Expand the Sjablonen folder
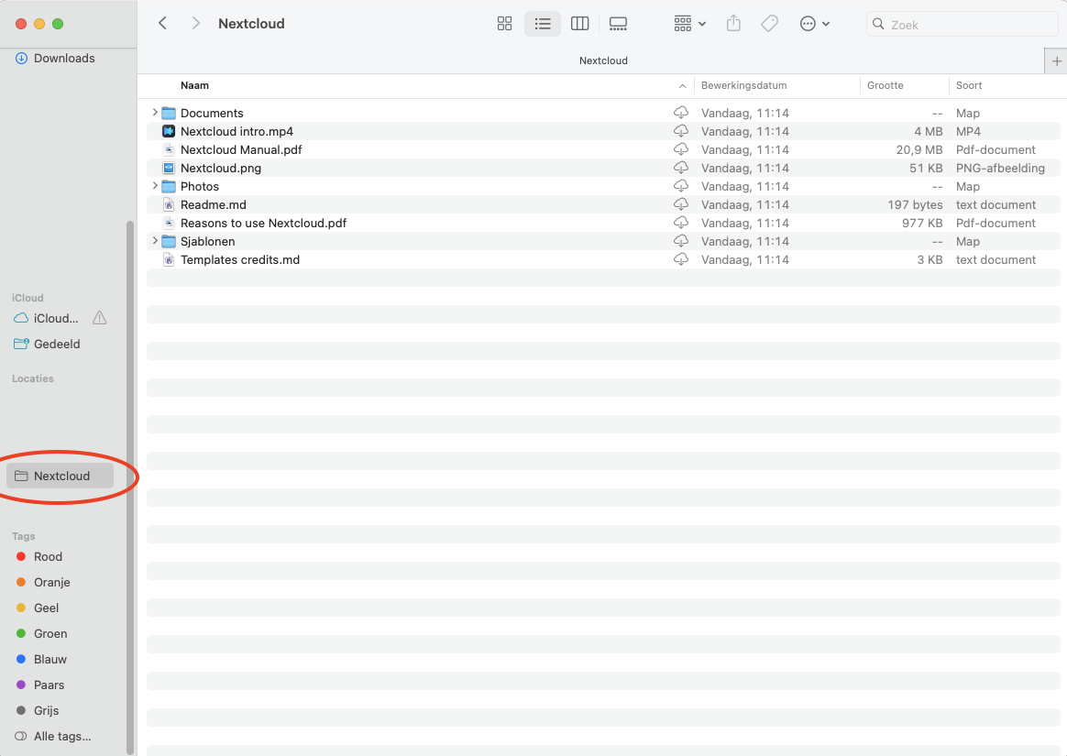 pos(155,241)
